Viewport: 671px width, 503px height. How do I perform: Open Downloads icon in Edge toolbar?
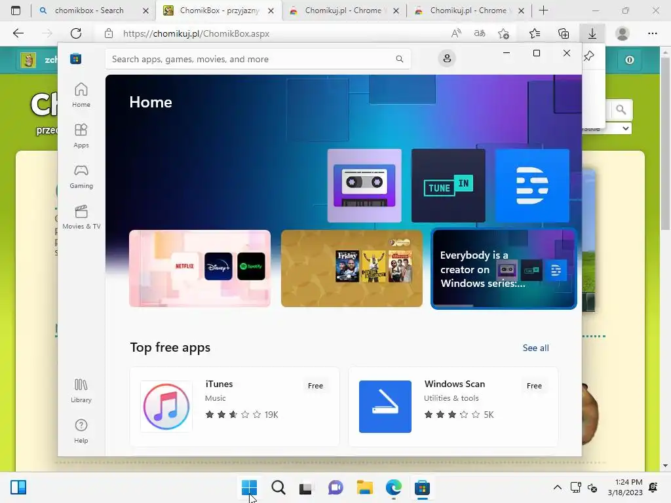pos(592,33)
